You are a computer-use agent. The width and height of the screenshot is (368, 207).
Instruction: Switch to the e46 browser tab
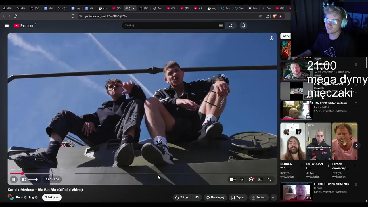(90, 8)
